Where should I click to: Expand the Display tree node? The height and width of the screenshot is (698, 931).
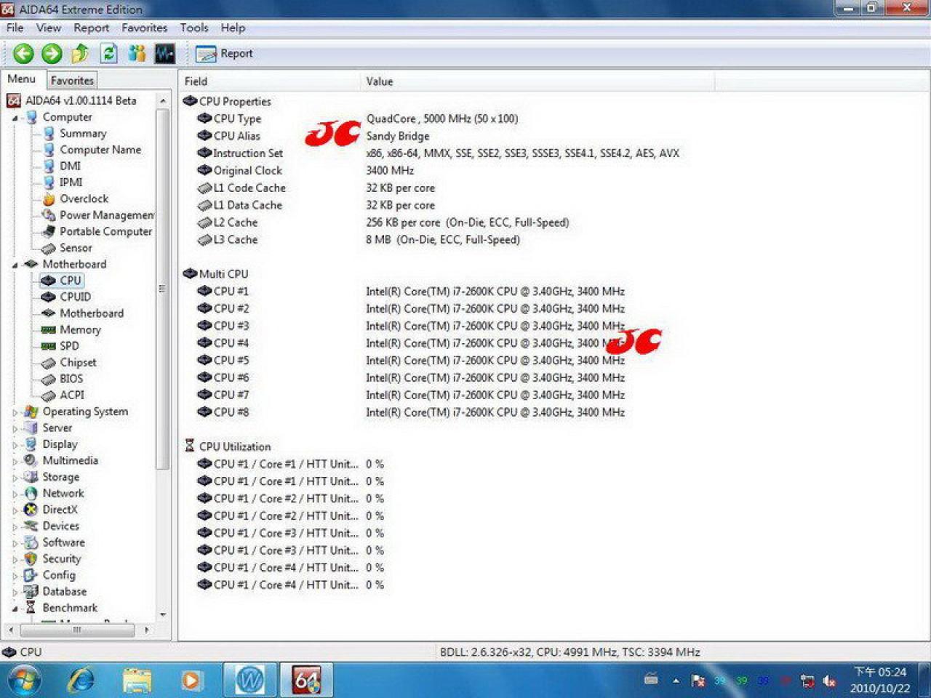click(x=15, y=445)
